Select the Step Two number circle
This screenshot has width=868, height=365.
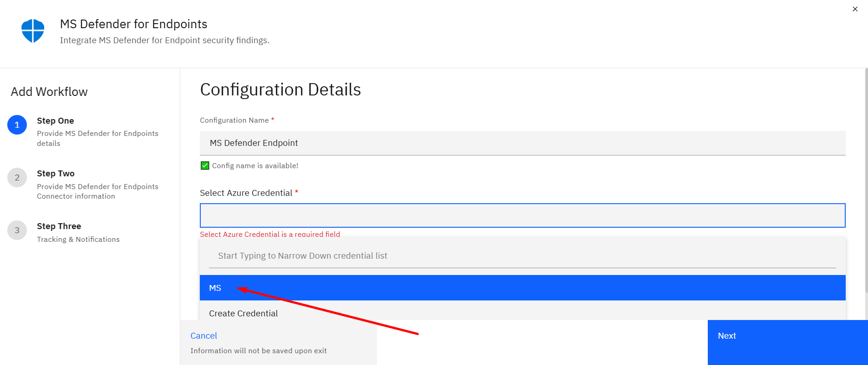(17, 177)
